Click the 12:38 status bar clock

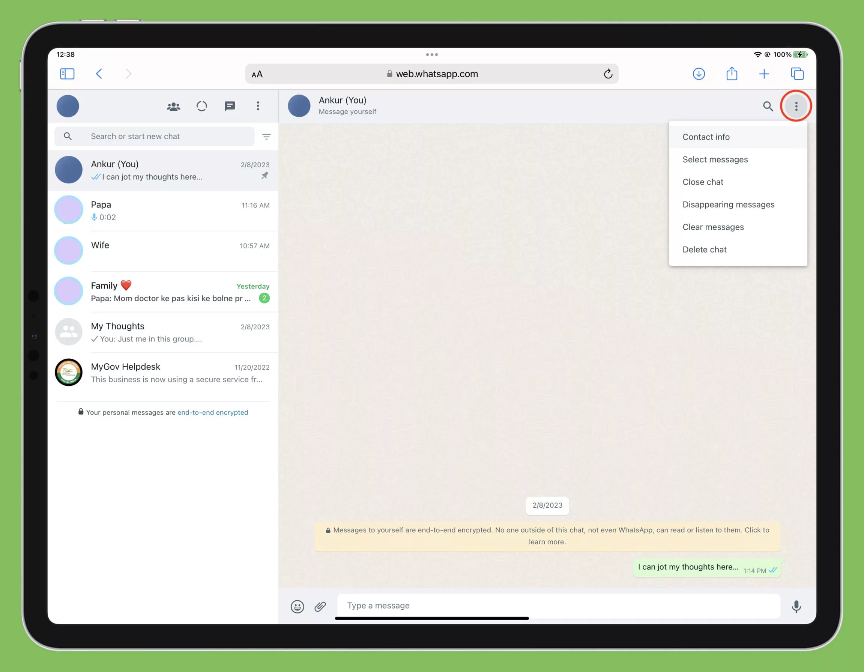[x=66, y=55]
